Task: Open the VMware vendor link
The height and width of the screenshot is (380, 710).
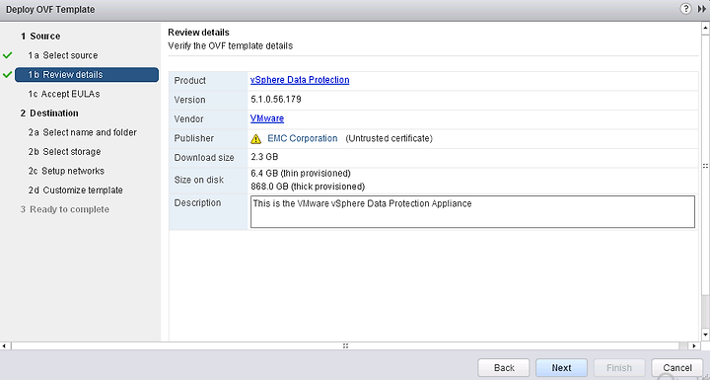Action: [267, 118]
